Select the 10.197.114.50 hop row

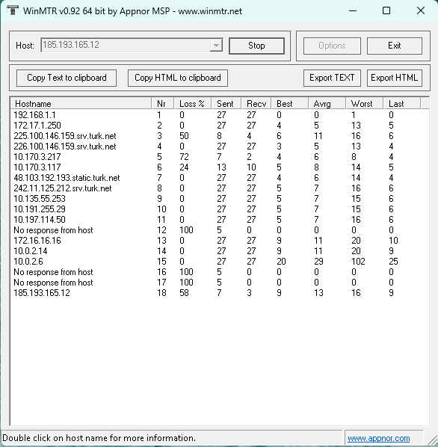click(220, 220)
